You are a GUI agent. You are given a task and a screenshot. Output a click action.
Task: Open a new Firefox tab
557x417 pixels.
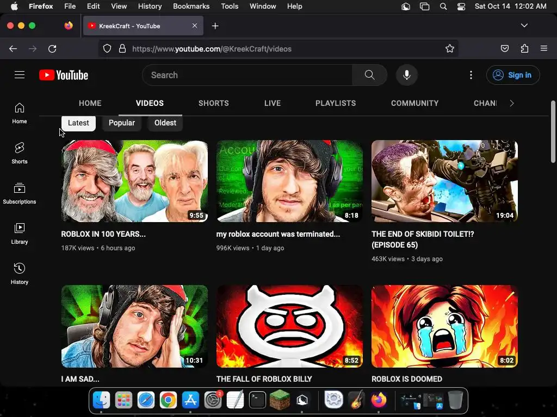point(215,26)
